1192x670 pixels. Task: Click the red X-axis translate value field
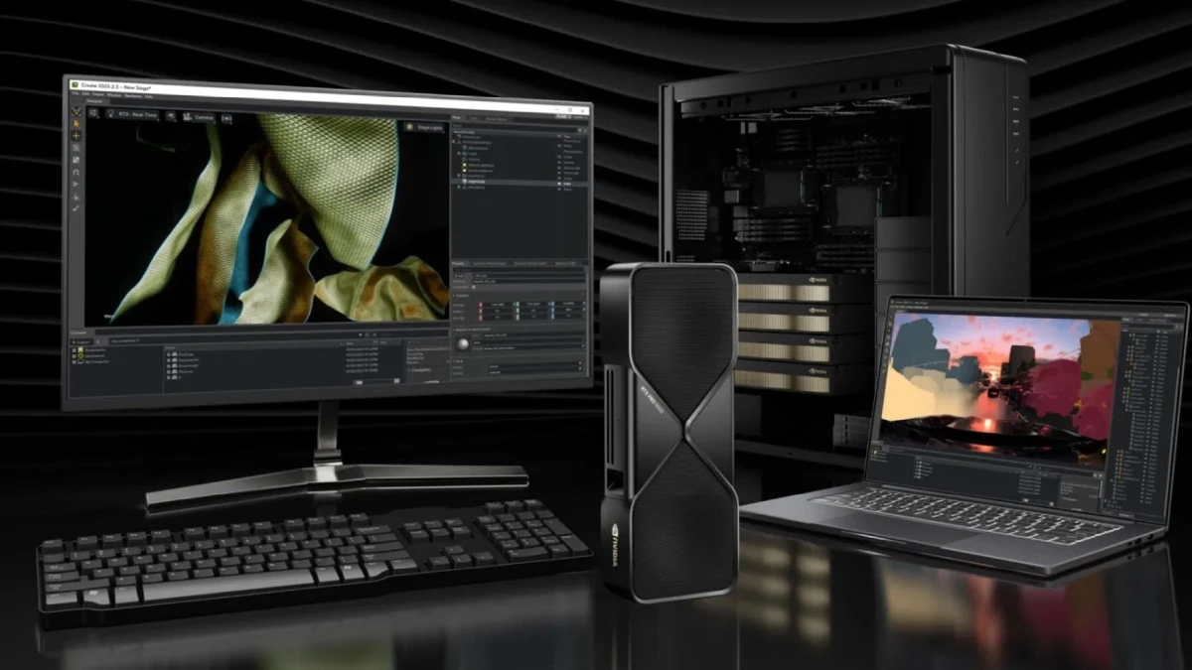click(497, 304)
